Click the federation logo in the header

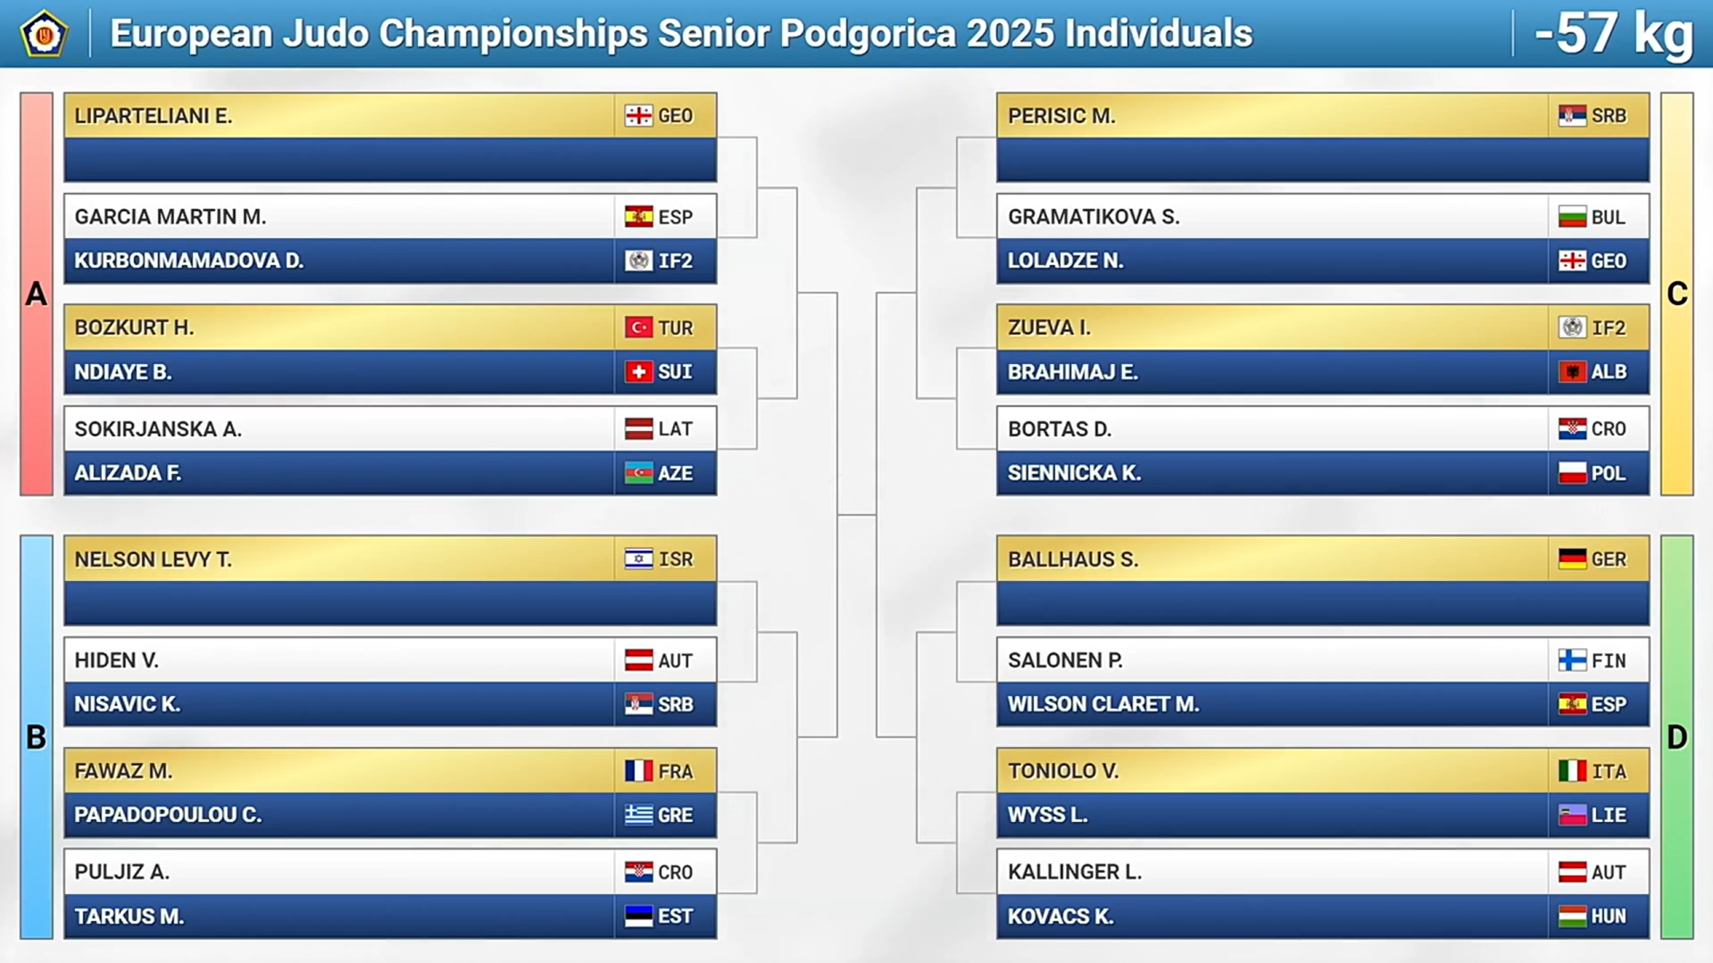(x=44, y=34)
